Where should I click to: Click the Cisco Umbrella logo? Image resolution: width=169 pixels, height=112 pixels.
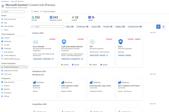point(35,42)
